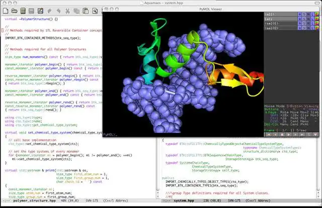The image size is (322, 208).
Task: Toggle visibility of (all) in object list
Action: tap(281, 14)
